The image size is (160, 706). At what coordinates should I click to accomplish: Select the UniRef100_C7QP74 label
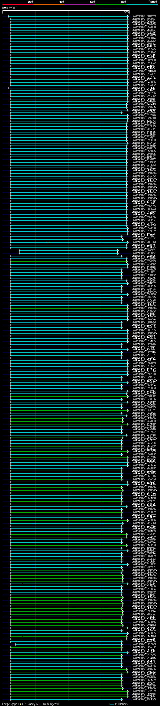[x=143, y=697]
